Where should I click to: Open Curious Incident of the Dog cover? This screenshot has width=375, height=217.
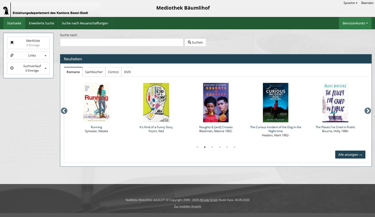coord(276,102)
